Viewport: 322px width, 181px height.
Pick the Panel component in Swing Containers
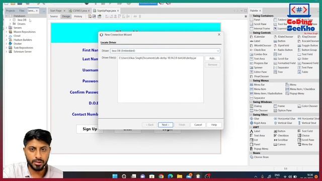click(x=255, y=20)
